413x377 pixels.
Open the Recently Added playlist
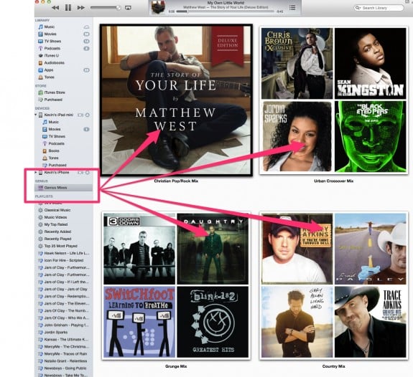57,232
